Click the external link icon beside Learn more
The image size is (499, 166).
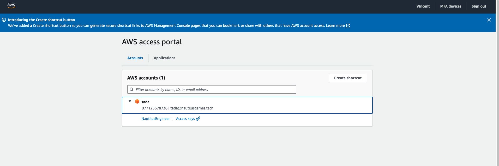tap(348, 26)
